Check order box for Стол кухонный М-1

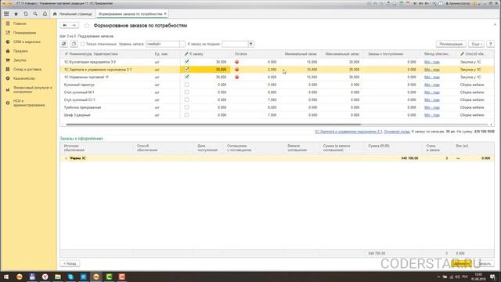click(x=187, y=92)
